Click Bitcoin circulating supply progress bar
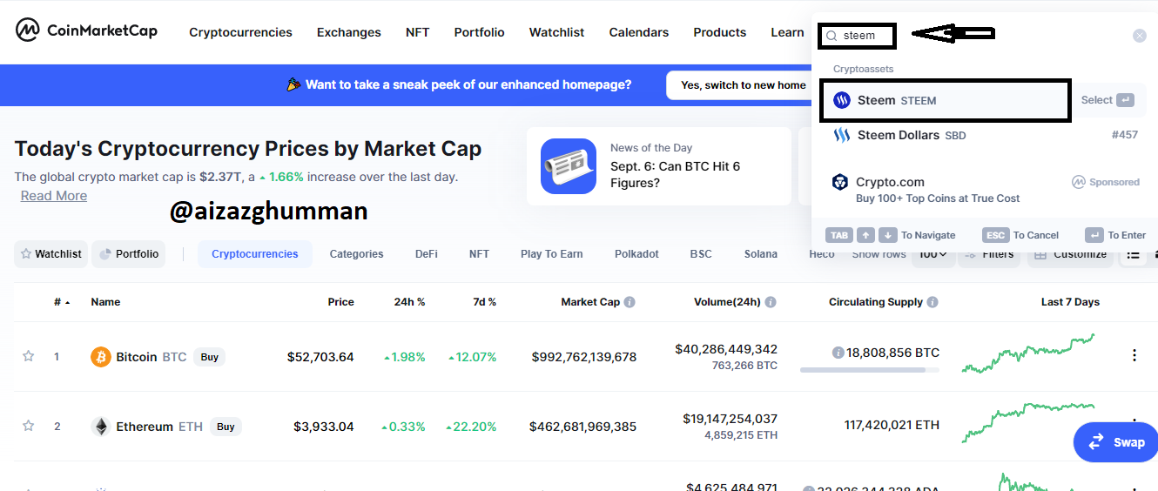Screen dimensions: 1158x491 pyautogui.click(x=870, y=370)
